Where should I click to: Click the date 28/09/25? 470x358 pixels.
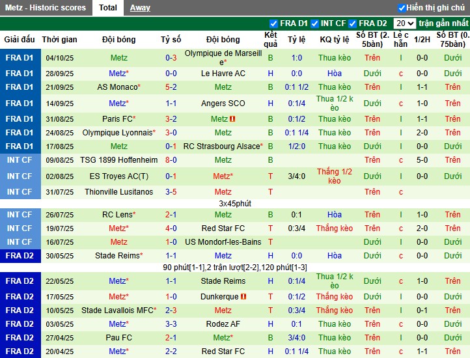tap(60, 74)
